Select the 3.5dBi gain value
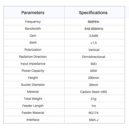 [x=93, y=36]
